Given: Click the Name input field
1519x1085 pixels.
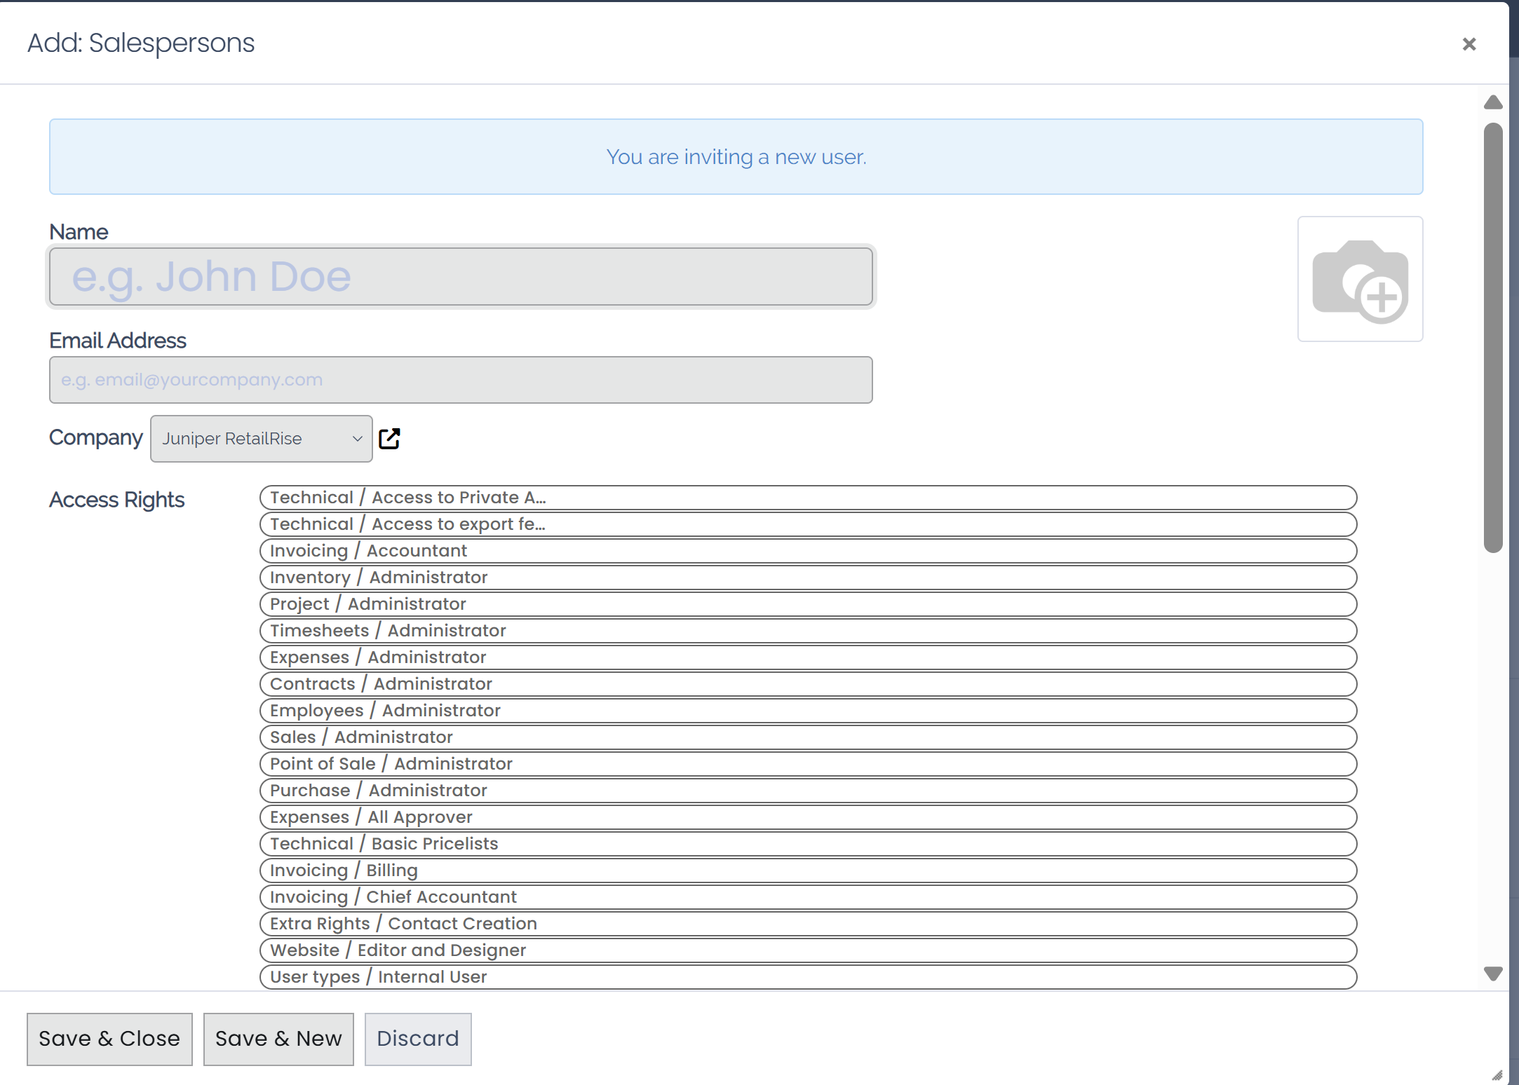Looking at the screenshot, I should tap(461, 276).
